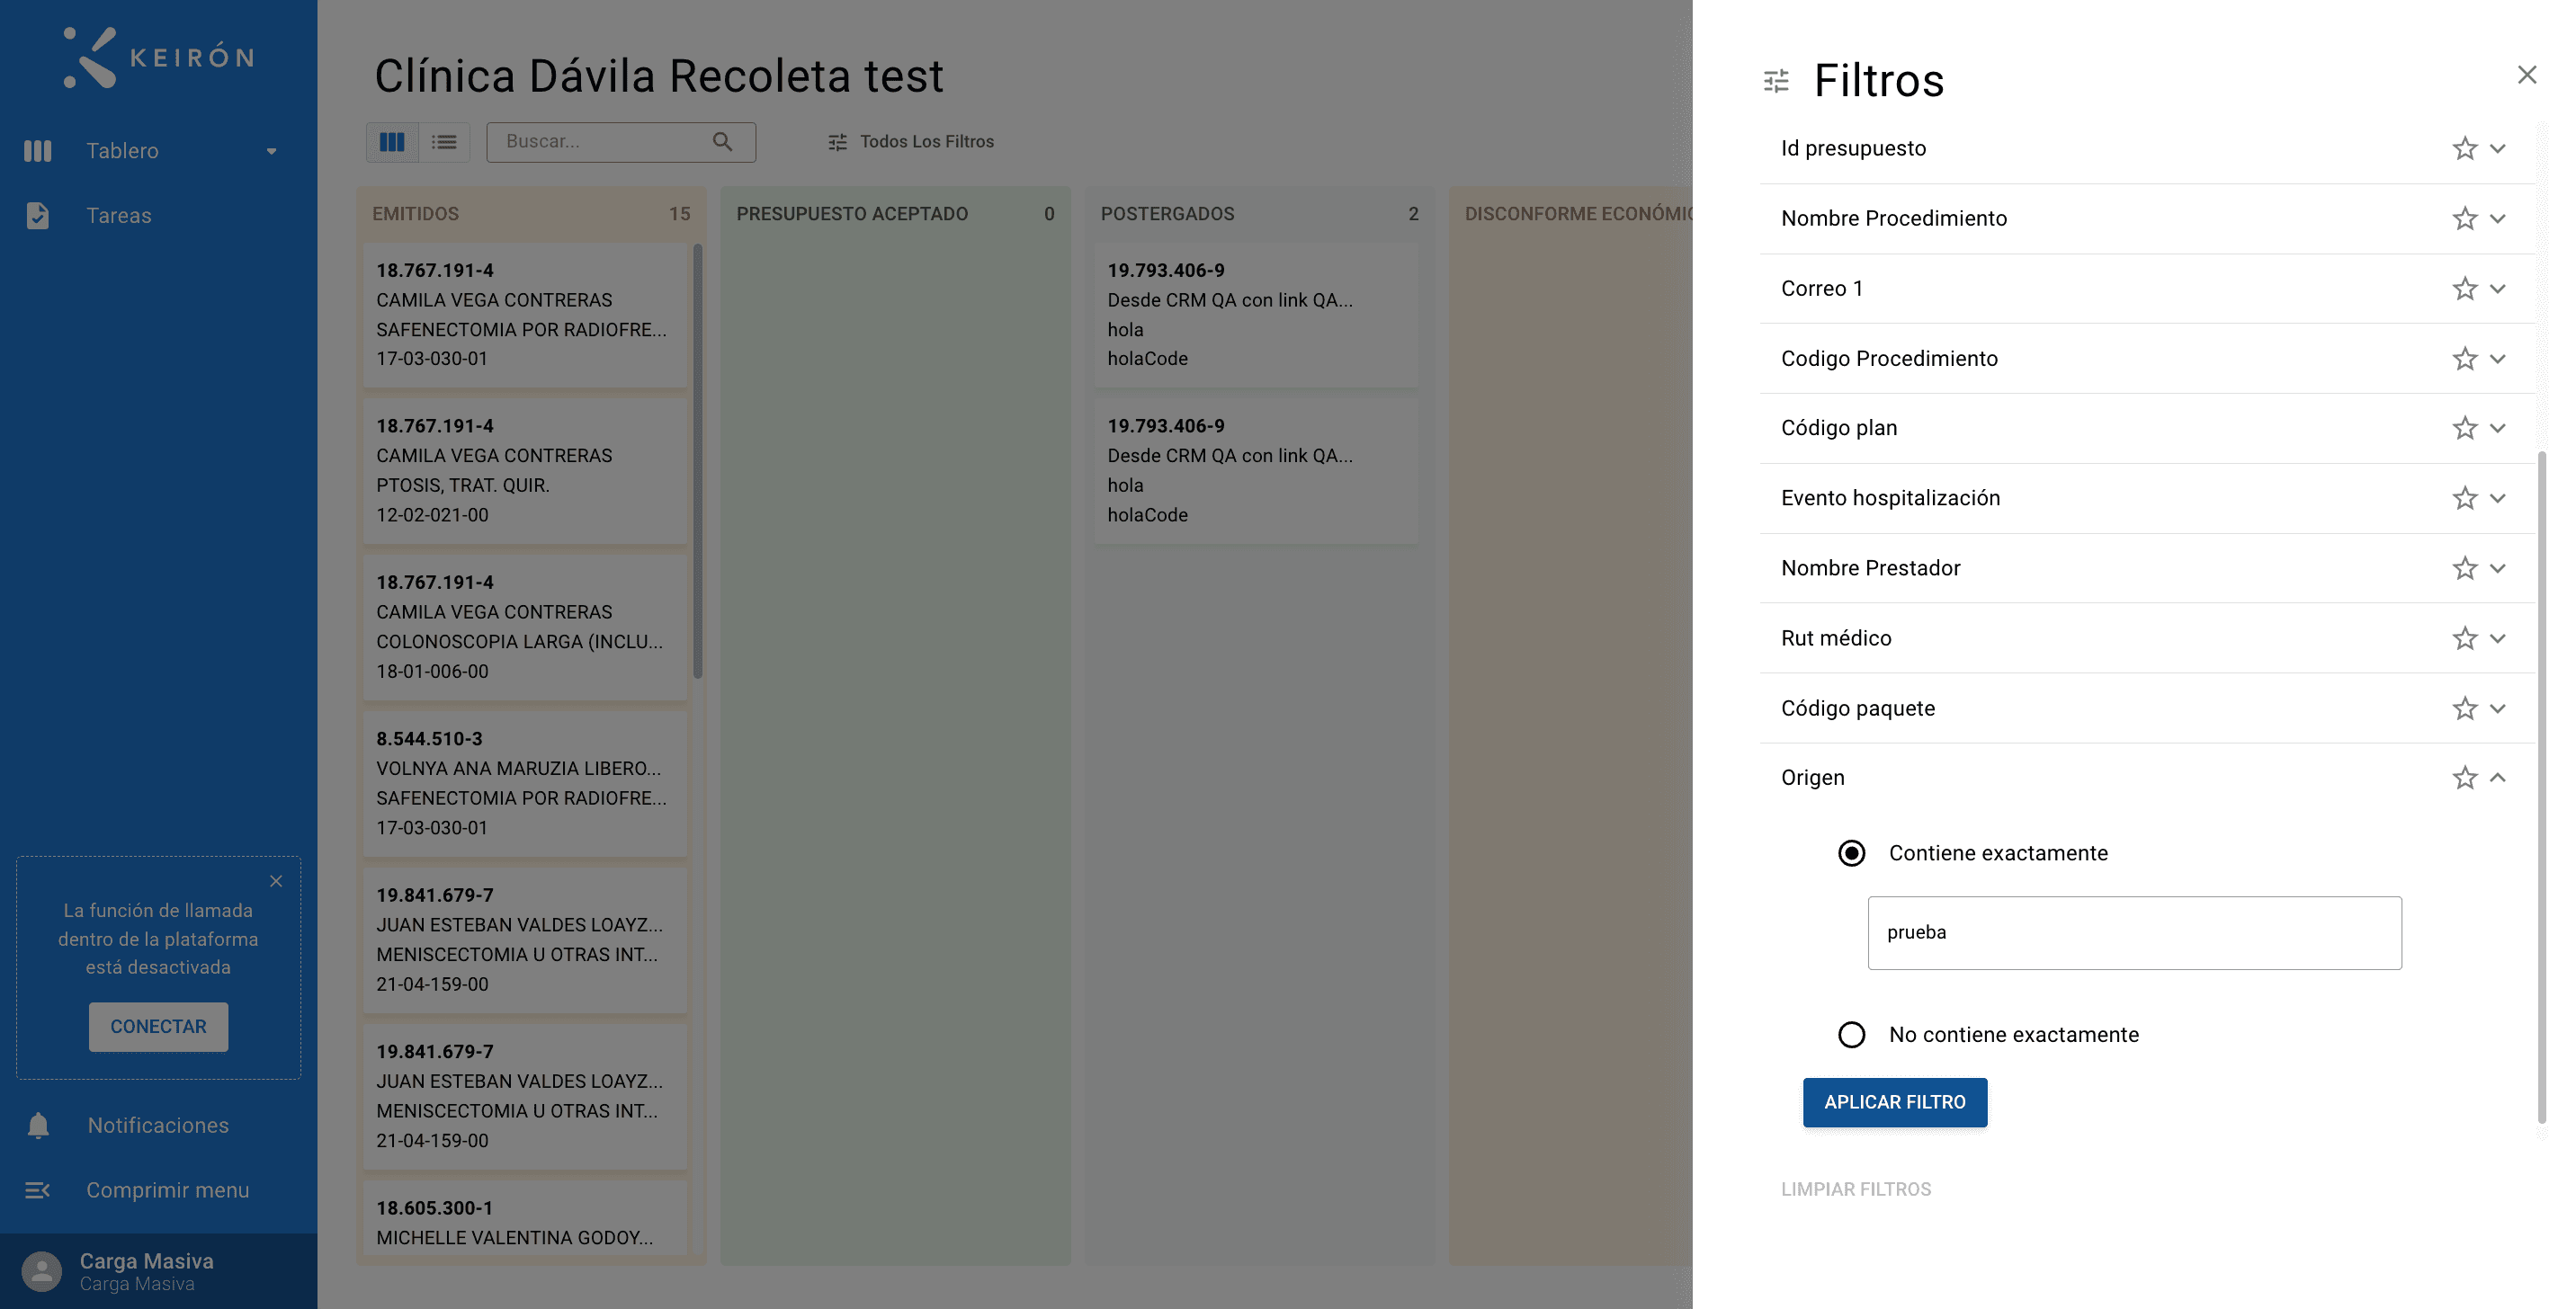Switch to board column view icon
This screenshot has width=2576, height=1309.
(392, 142)
